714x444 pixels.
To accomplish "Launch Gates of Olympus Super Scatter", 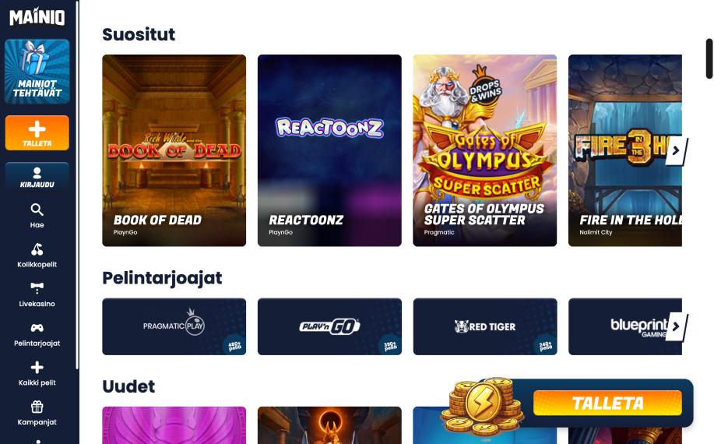I will [x=484, y=150].
